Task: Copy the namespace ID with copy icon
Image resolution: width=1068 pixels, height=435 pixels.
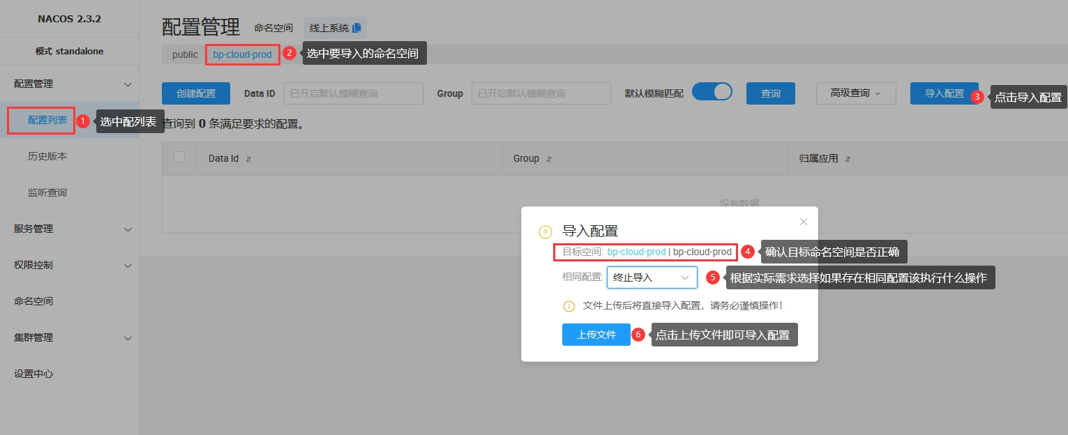Action: click(x=356, y=28)
